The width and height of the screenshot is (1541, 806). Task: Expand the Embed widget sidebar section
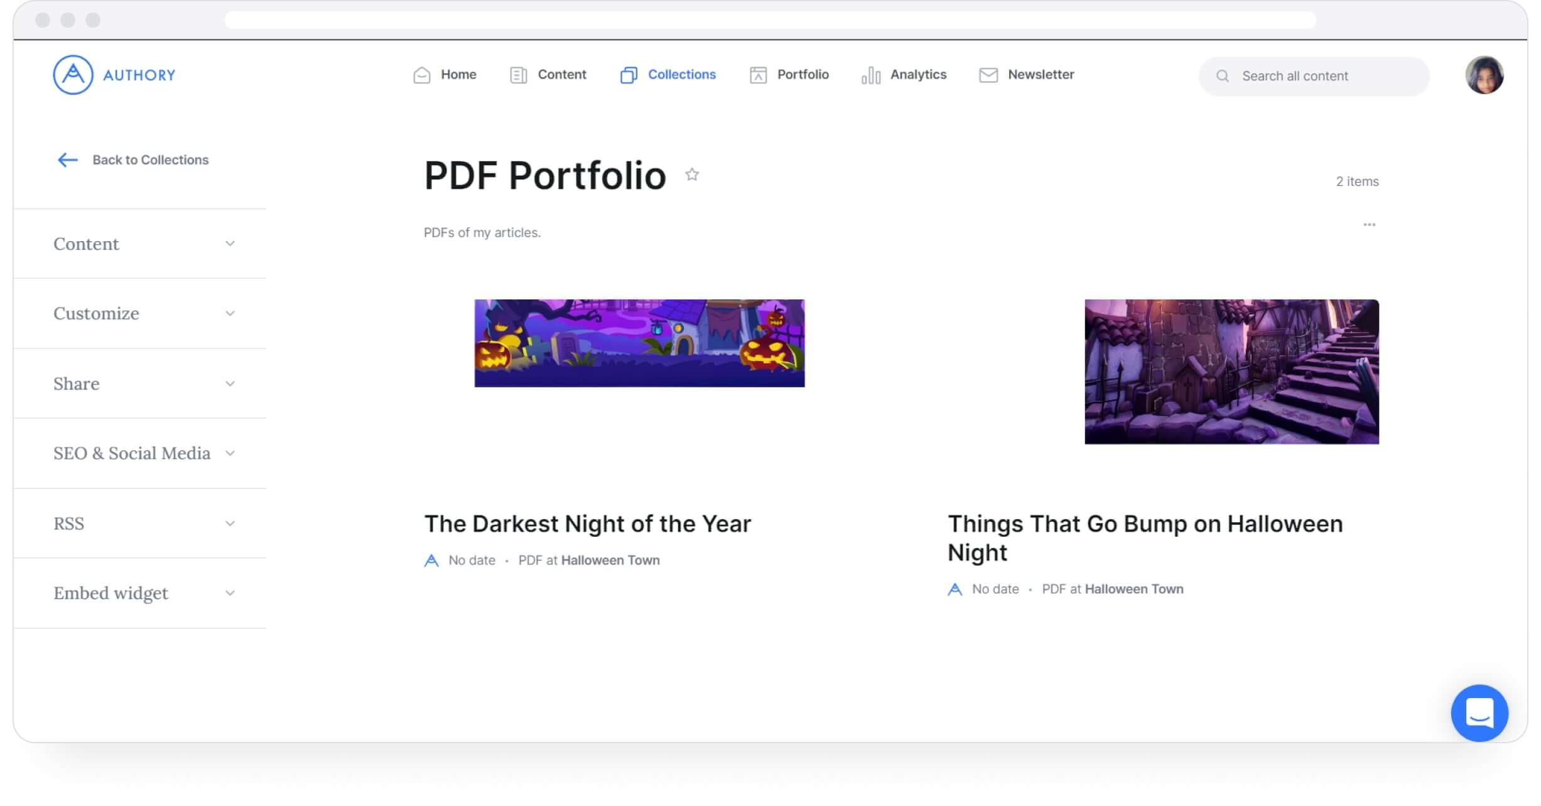[144, 593]
